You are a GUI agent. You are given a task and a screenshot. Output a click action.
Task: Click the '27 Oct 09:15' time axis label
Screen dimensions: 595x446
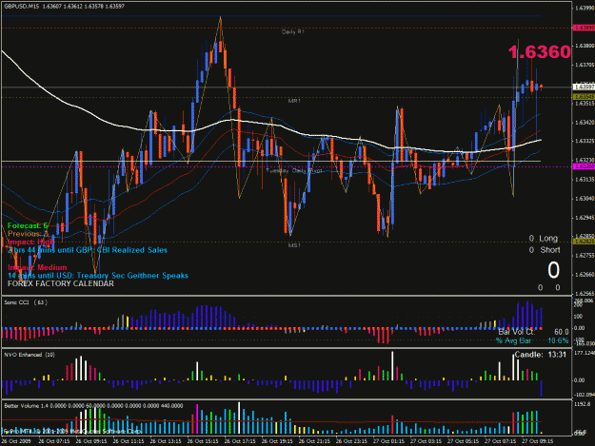coord(537,441)
